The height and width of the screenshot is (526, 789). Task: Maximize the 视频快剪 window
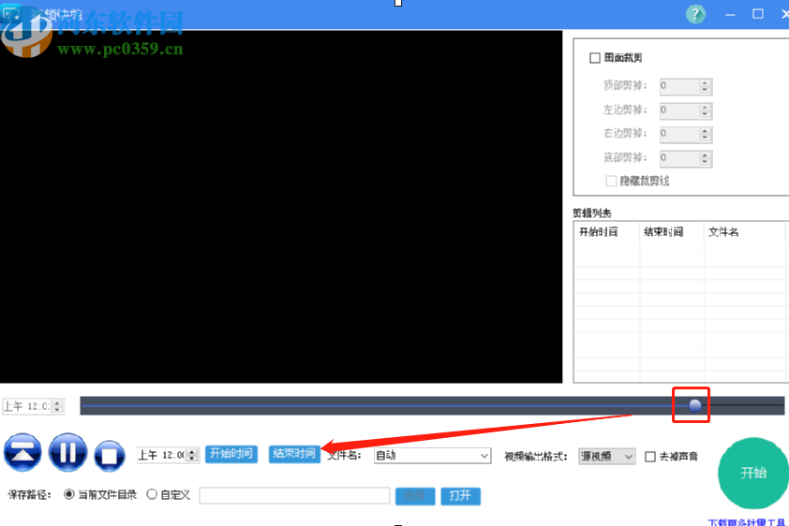point(758,14)
